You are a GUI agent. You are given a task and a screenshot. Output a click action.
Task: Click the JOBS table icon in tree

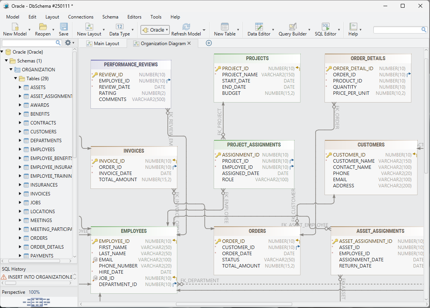pyautogui.click(x=26, y=203)
